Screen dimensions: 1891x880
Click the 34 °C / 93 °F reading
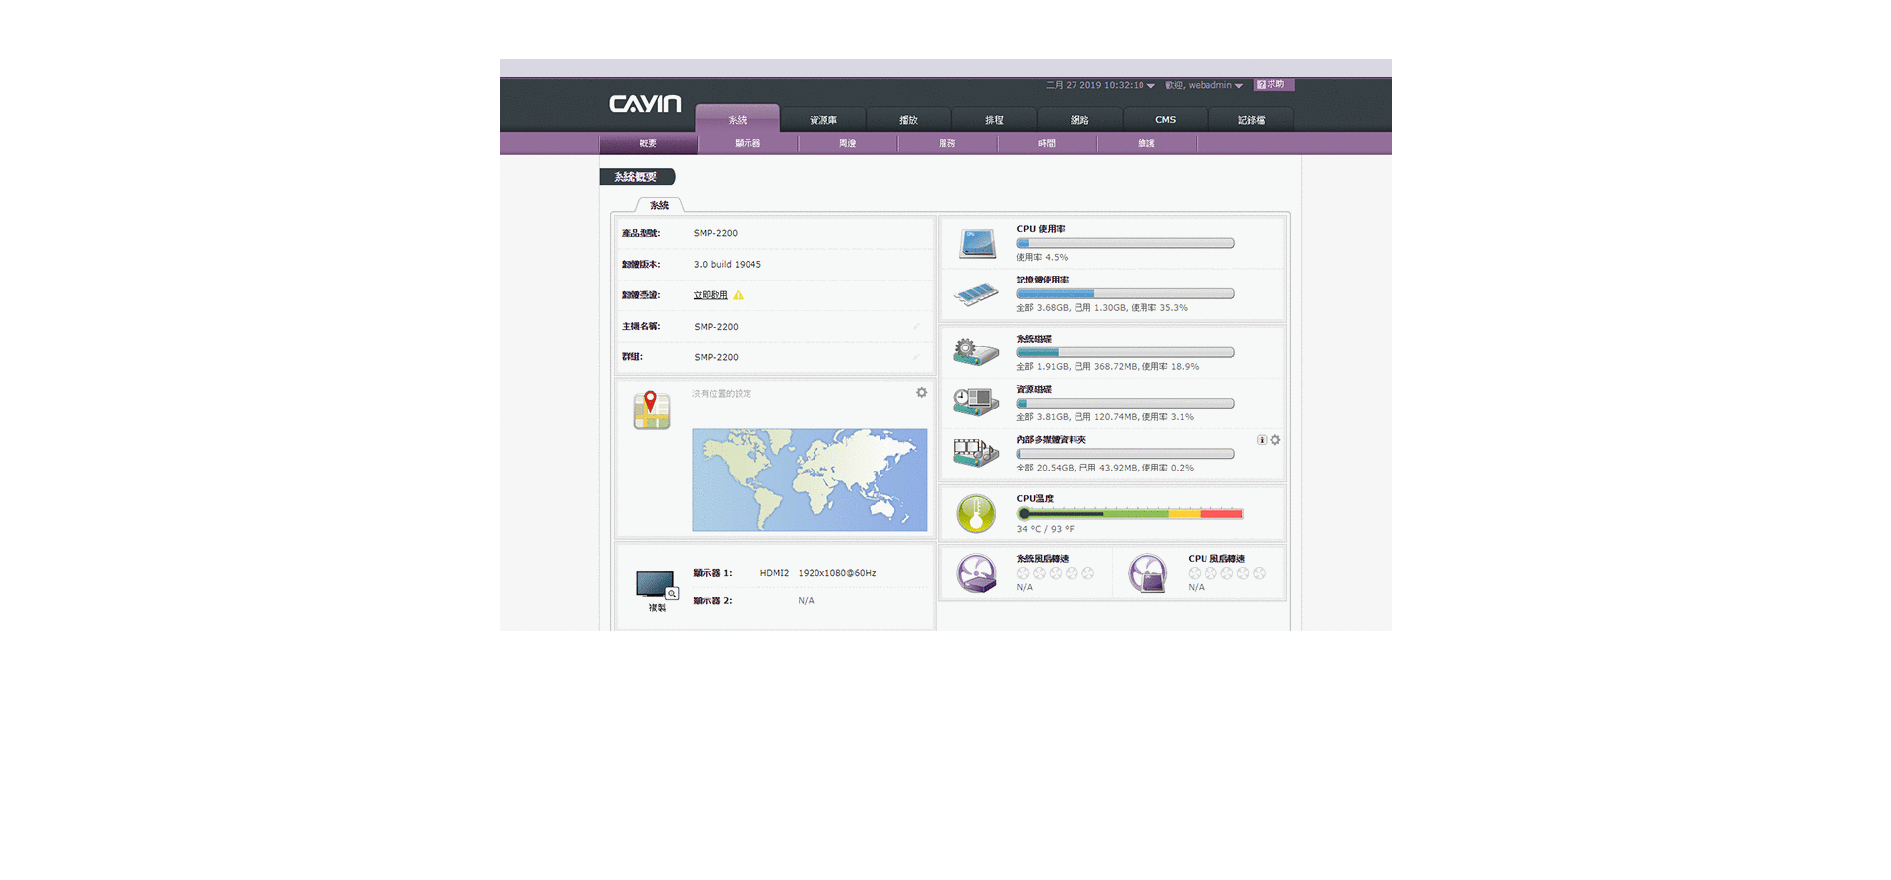[1046, 529]
